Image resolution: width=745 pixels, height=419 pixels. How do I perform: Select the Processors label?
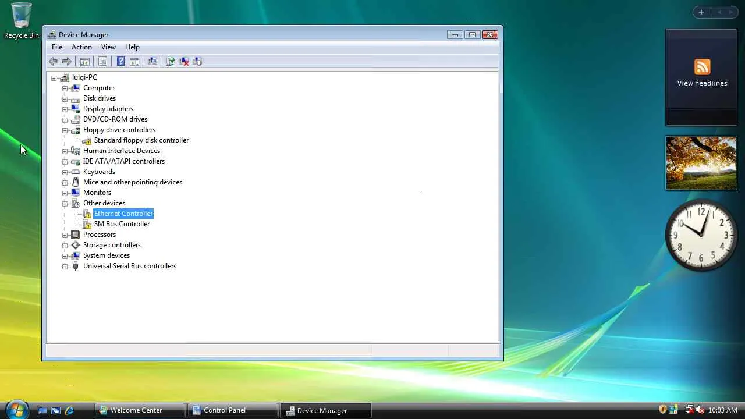pyautogui.click(x=100, y=235)
